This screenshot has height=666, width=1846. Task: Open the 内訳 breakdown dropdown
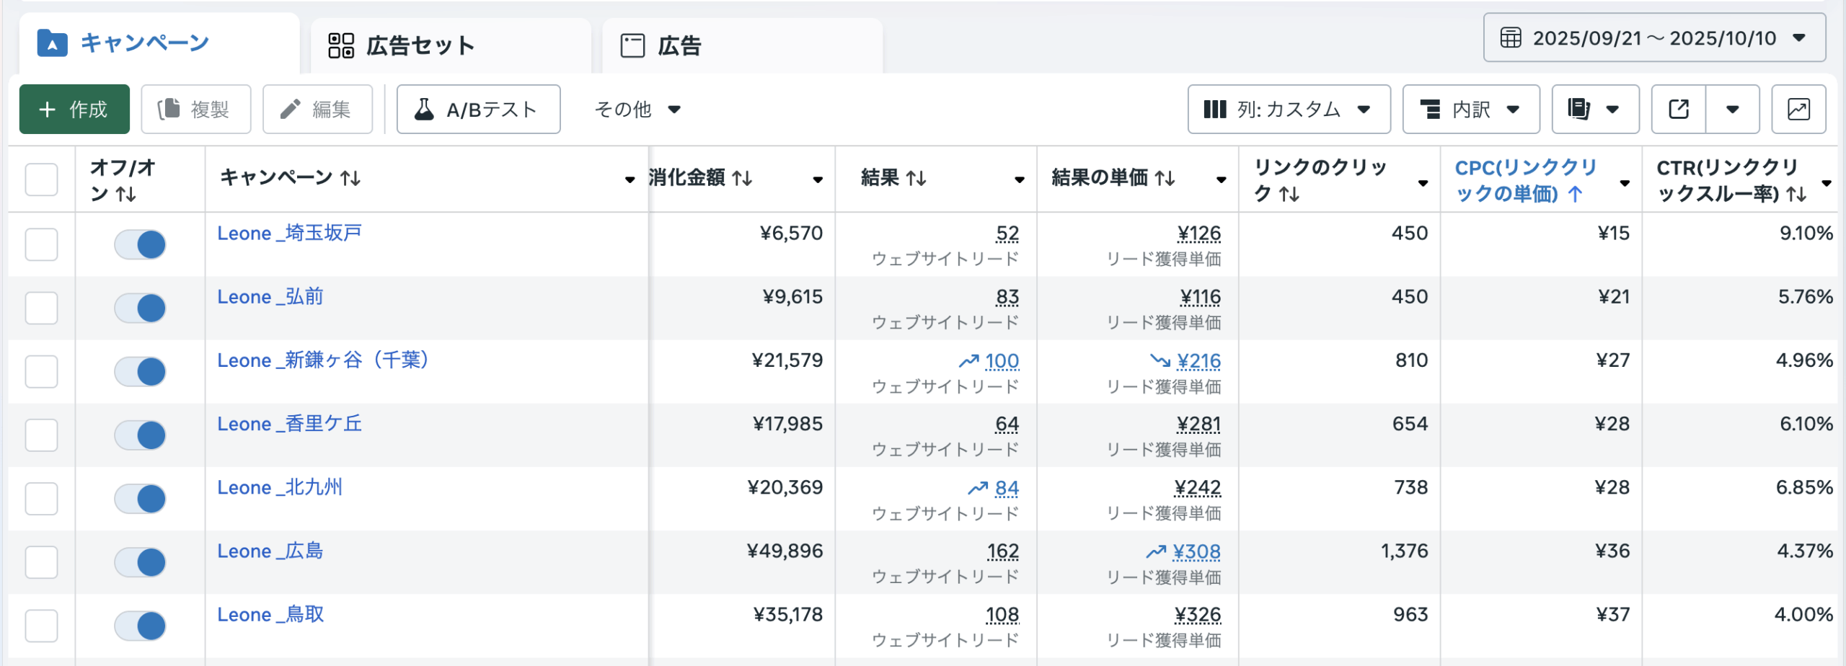click(x=1470, y=110)
